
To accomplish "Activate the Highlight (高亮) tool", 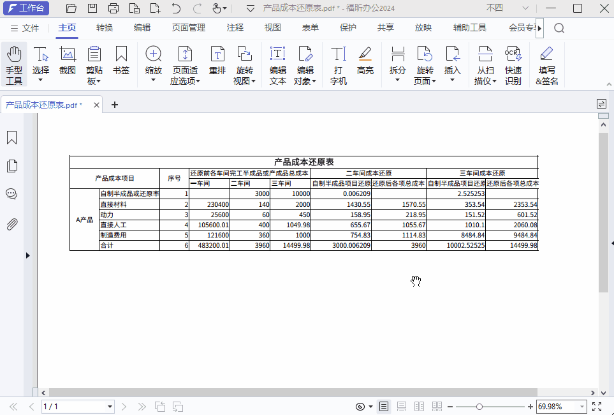I will (x=365, y=61).
